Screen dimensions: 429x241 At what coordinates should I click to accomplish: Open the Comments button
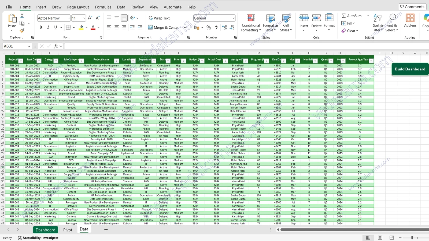[x=412, y=7]
